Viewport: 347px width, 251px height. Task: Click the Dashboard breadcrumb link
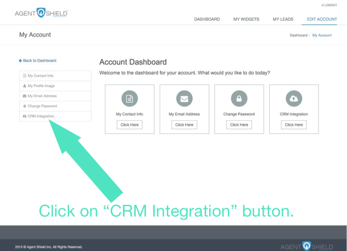pos(299,36)
